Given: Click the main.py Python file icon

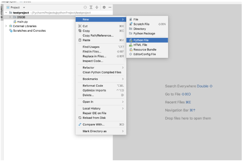Looking at the screenshot, I should [x=15, y=21].
